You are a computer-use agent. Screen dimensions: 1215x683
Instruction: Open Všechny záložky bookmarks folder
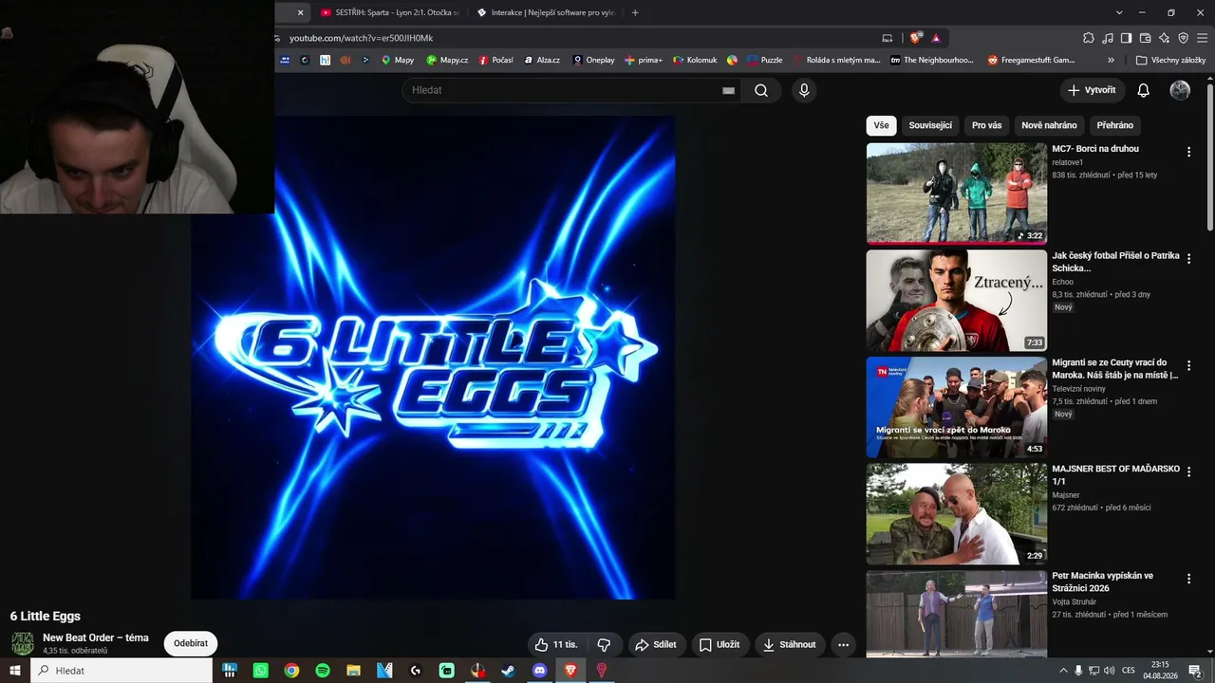point(1170,60)
